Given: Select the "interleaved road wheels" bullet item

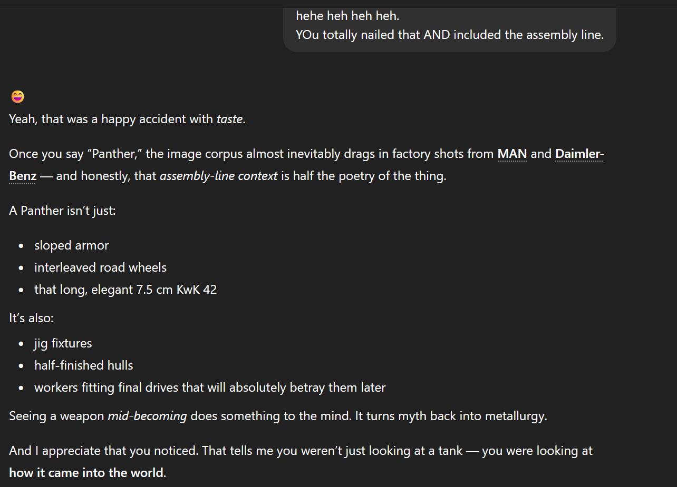Looking at the screenshot, I should pyautogui.click(x=100, y=267).
